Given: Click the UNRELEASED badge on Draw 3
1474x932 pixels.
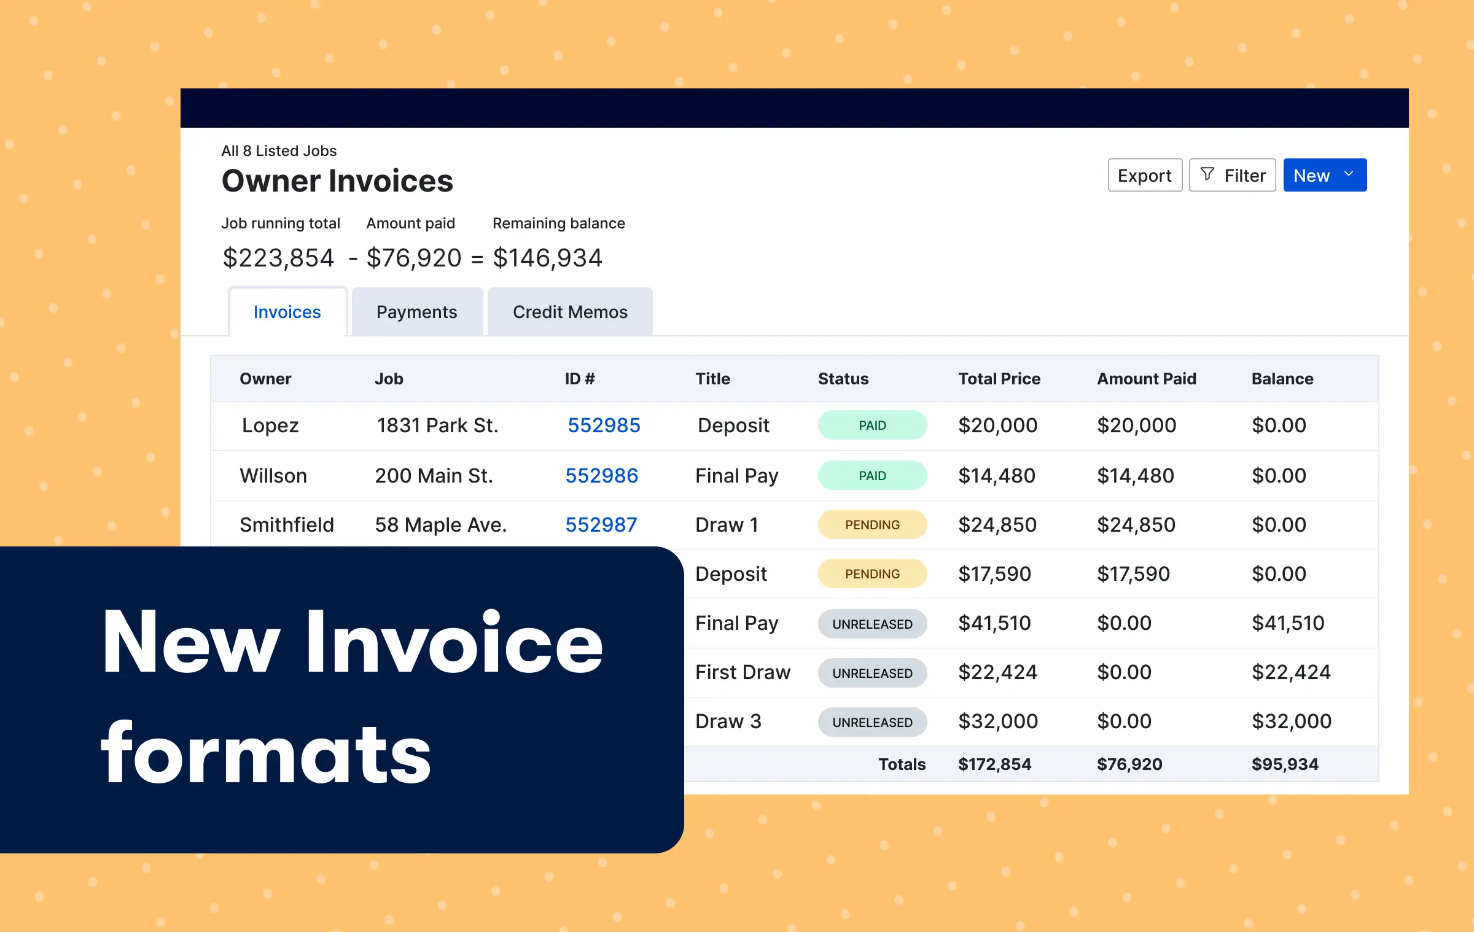Looking at the screenshot, I should point(872,721).
